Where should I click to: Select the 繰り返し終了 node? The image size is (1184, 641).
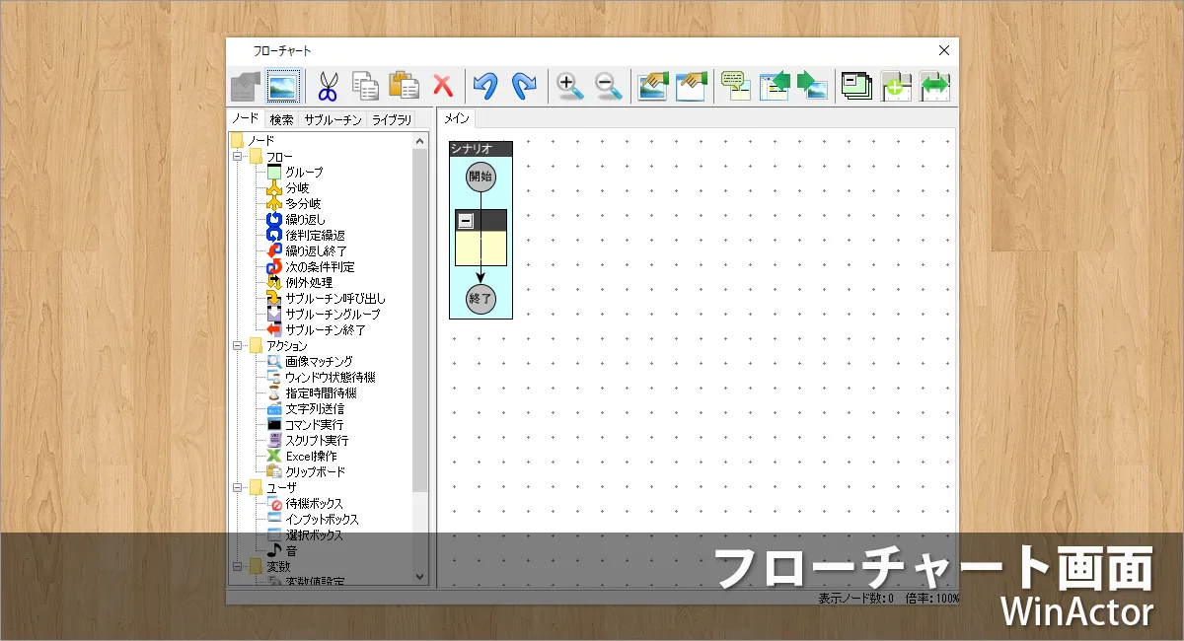pyautogui.click(x=317, y=250)
